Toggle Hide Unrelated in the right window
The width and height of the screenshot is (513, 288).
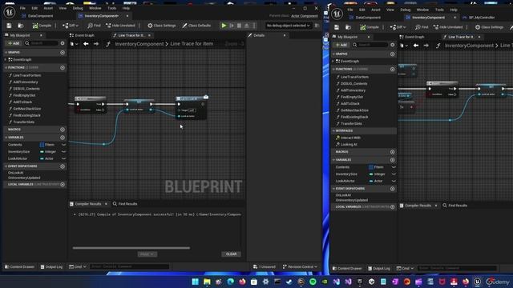point(448,27)
